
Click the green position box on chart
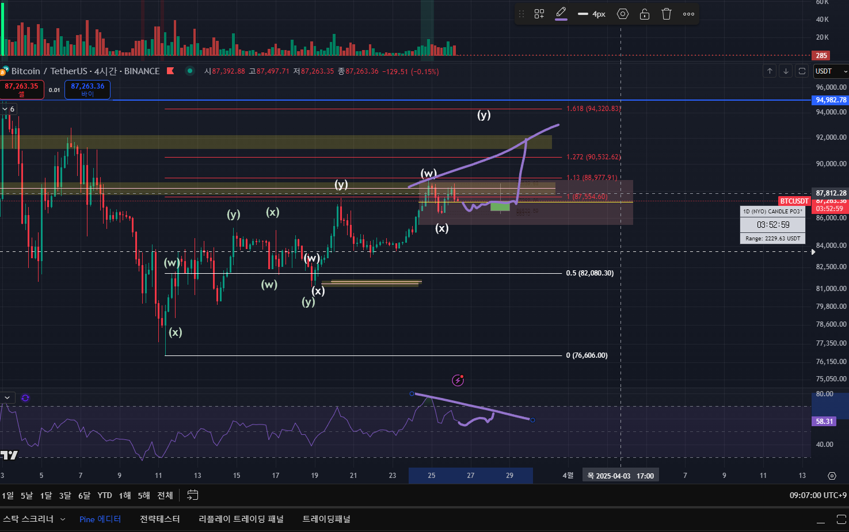click(500, 206)
